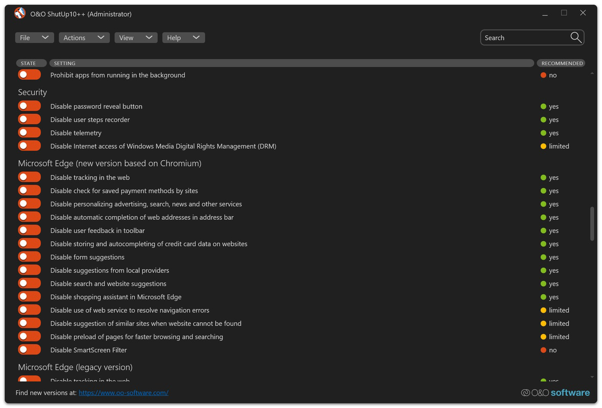Screen dimensions: 602x408
Task: Click red indicator for Prohibit apps in background
Action: pos(543,75)
